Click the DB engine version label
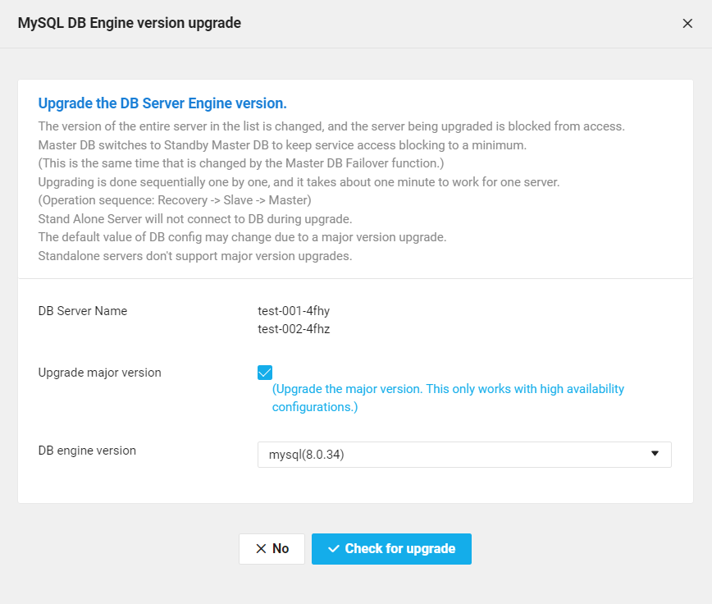The height and width of the screenshot is (604, 712). [x=87, y=451]
